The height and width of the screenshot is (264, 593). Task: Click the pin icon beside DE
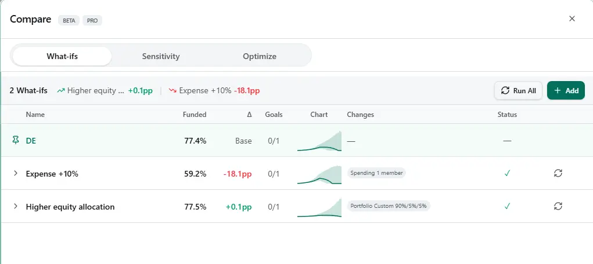click(x=16, y=141)
